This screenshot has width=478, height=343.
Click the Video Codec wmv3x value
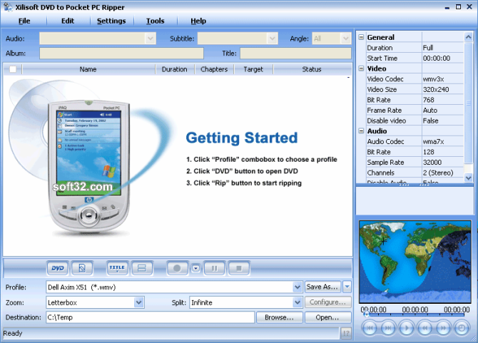pyautogui.click(x=442, y=79)
